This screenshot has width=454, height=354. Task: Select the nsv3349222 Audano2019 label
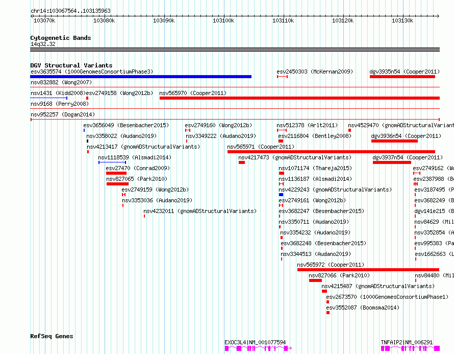pyautogui.click(x=221, y=136)
